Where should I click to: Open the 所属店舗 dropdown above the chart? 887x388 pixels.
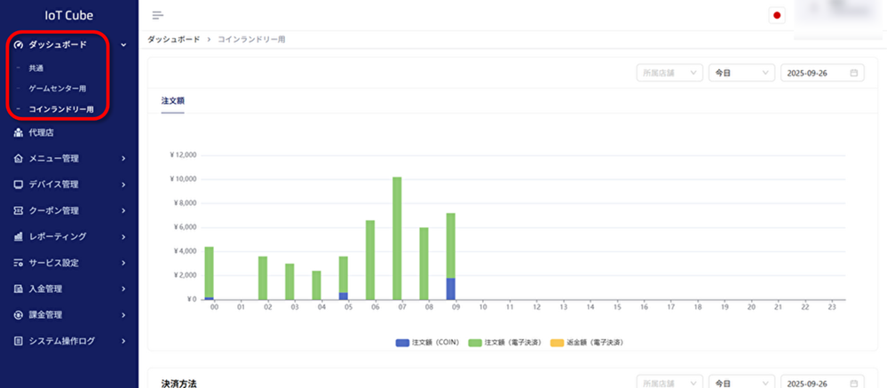(x=669, y=73)
